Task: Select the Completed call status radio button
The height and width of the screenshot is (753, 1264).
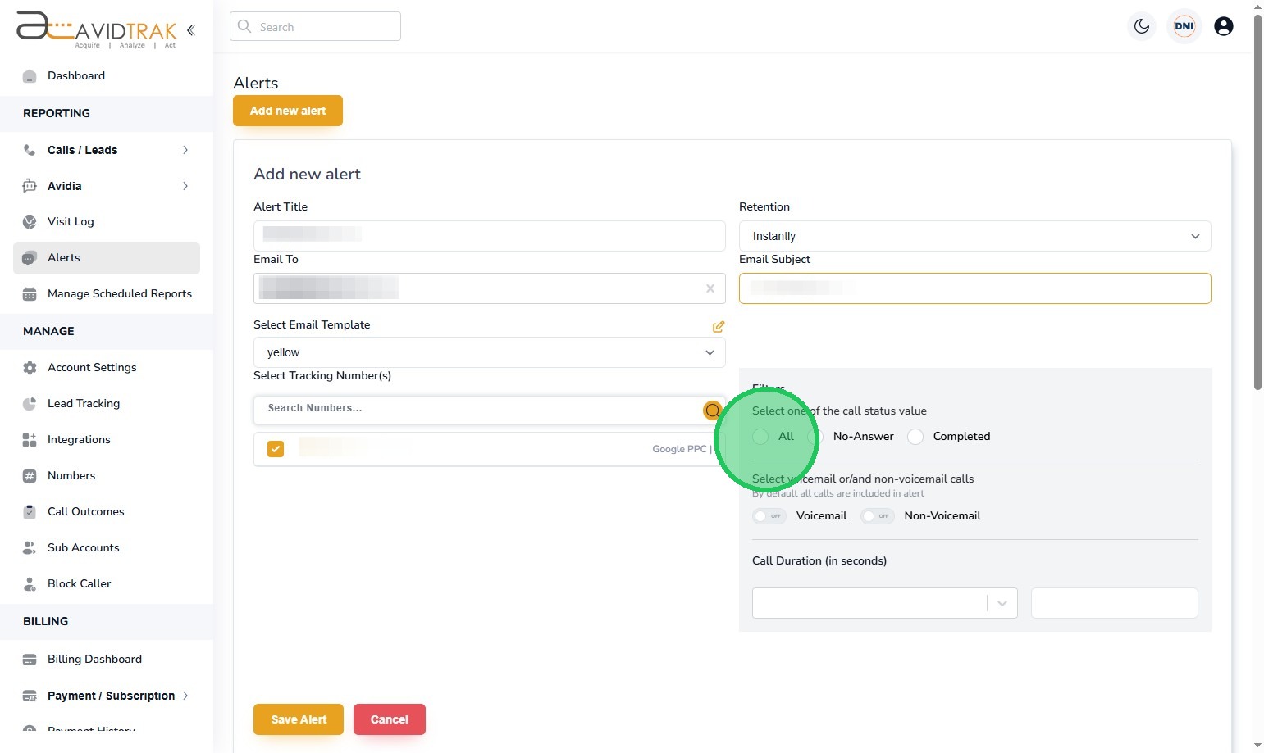Action: click(915, 437)
